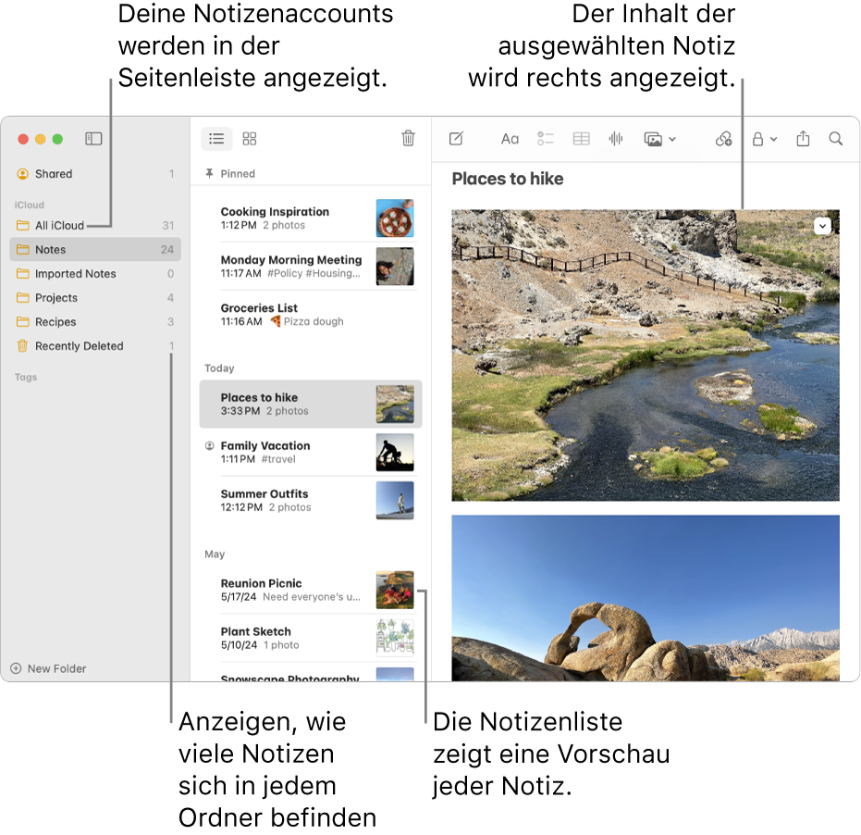Click the iCloud account header
The height and width of the screenshot is (835, 861).
click(x=29, y=205)
